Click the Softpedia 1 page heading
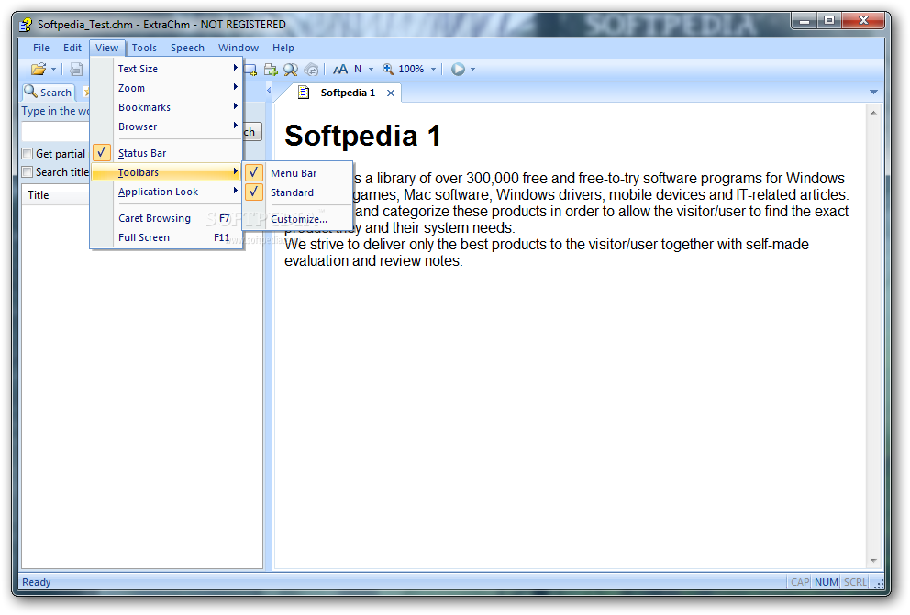This screenshot has height=615, width=910. 362,137
